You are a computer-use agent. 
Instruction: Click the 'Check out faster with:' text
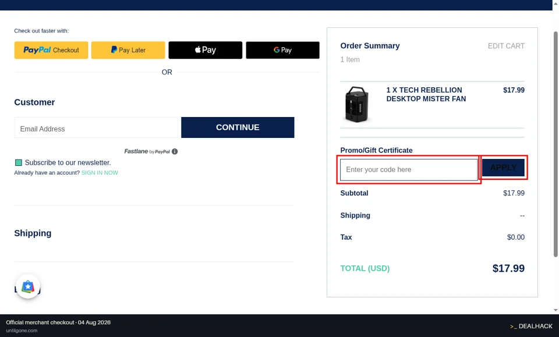point(41,31)
